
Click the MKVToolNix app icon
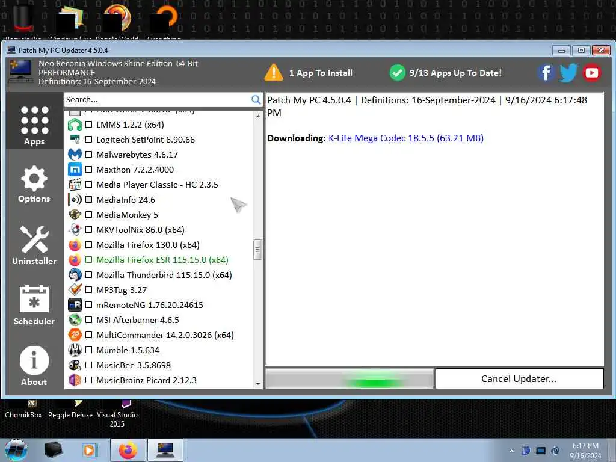[x=75, y=230]
